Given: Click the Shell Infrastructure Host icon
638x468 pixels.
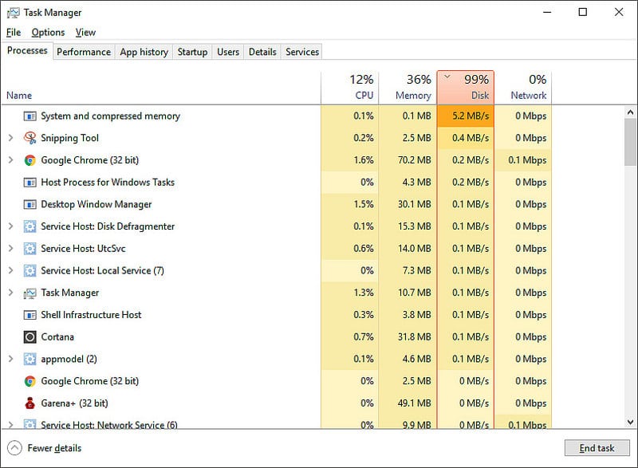Looking at the screenshot, I should (x=30, y=315).
